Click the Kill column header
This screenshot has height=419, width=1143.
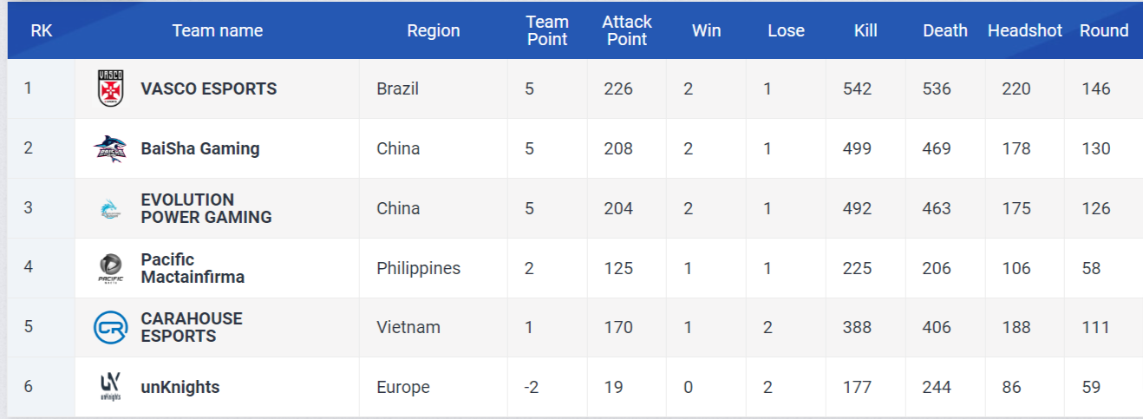(x=865, y=30)
